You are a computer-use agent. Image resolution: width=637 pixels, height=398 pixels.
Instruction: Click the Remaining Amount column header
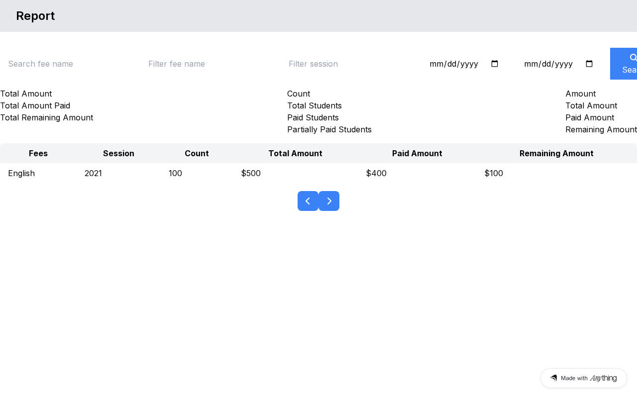coord(556,153)
